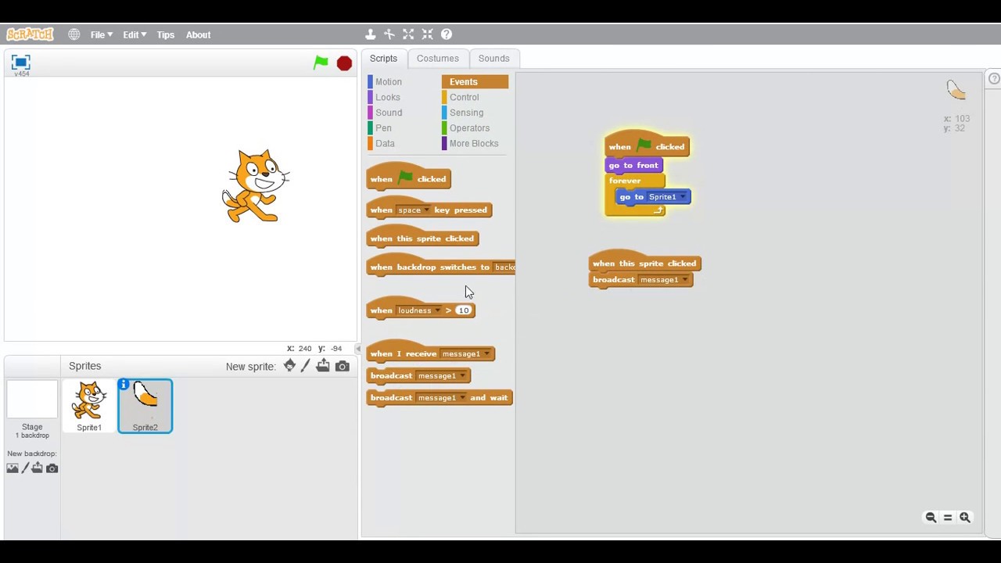Screen dimensions: 1001x563
Task: Select the Grow sprite tool
Action: pos(408,34)
